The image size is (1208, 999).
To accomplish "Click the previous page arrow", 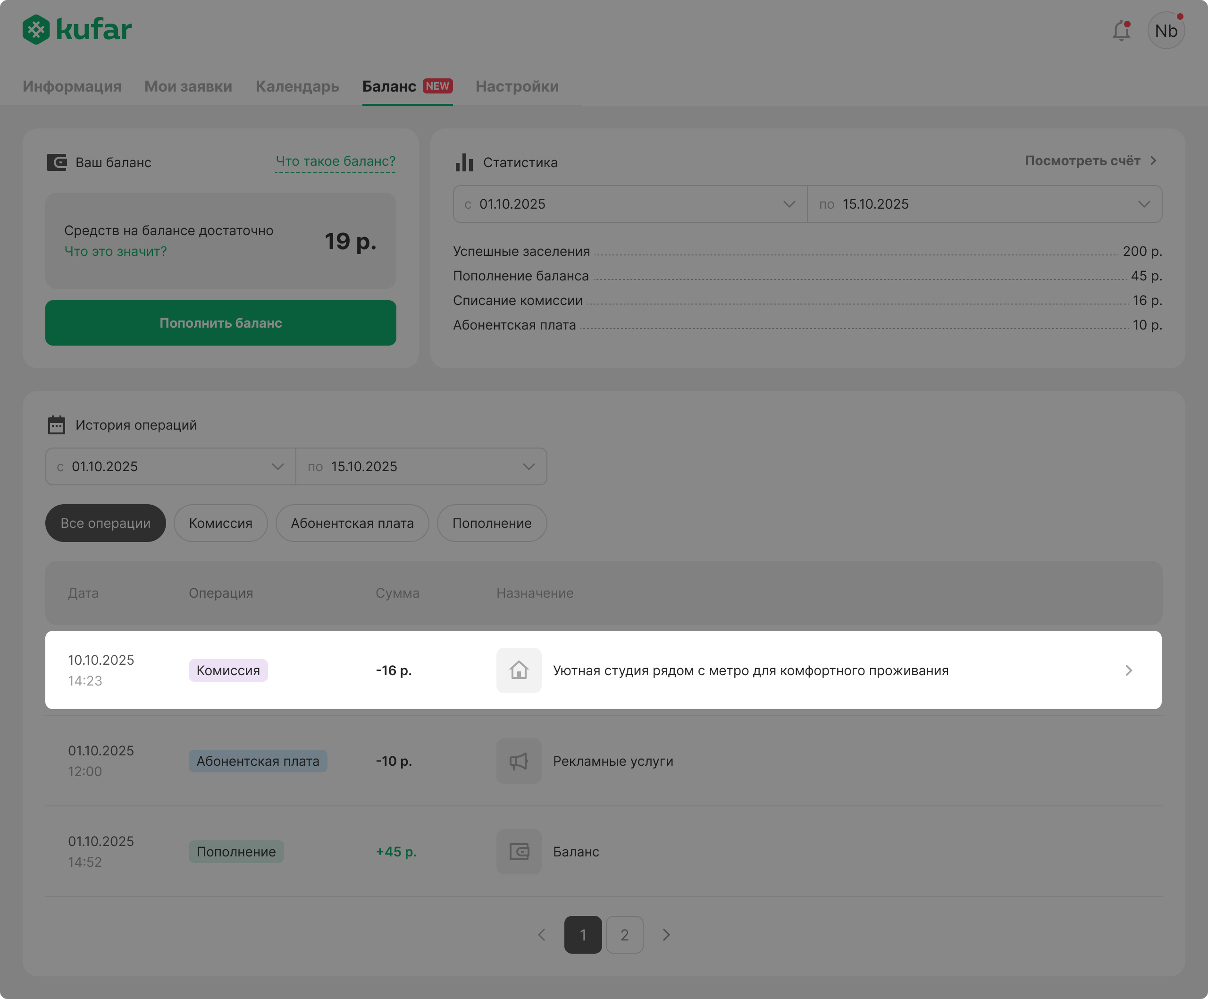I will (x=542, y=935).
